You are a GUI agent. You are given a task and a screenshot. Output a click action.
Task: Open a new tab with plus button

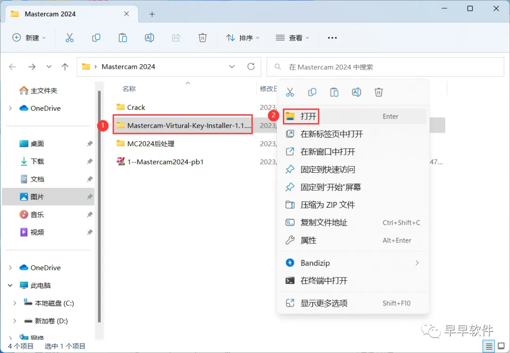point(152,14)
